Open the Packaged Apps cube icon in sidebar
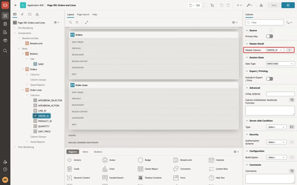Screen dimensions: 297x185 point(5,40)
